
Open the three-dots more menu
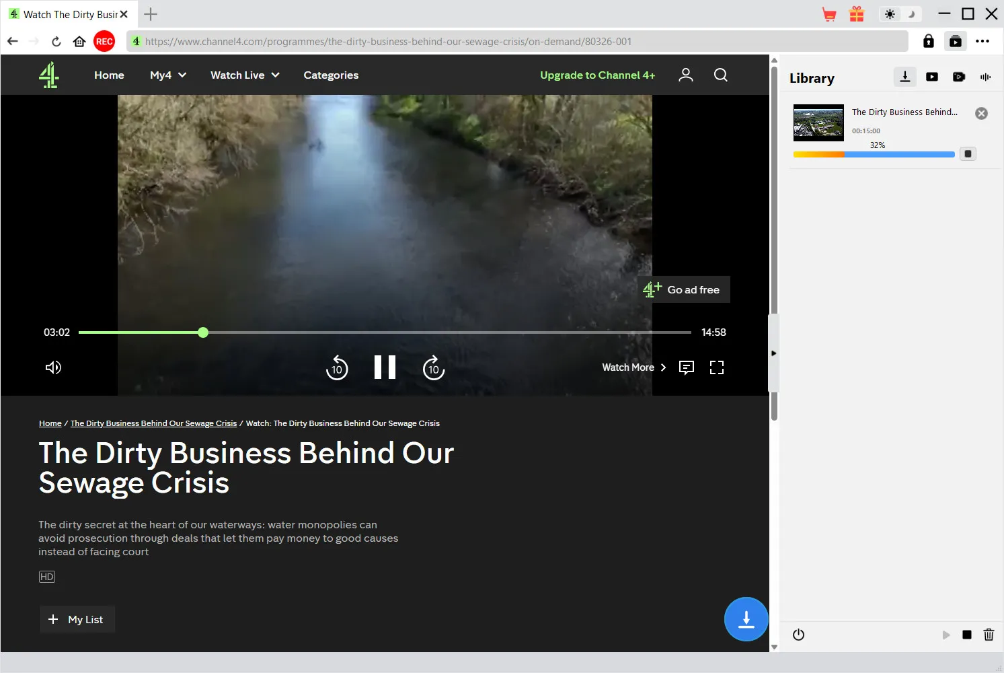tap(982, 41)
